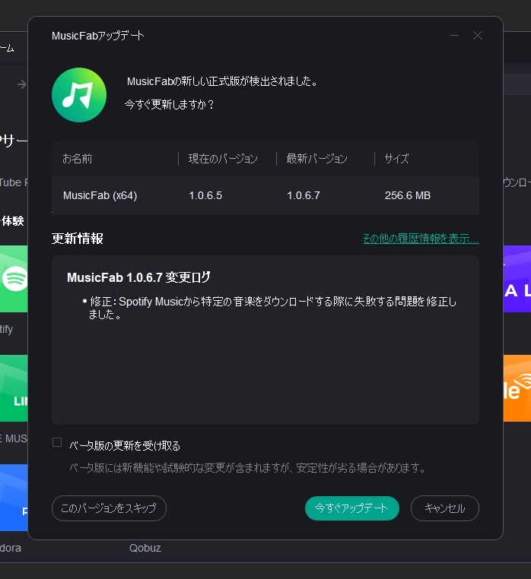Click the size value 256.6 MB
Screen dimensions: 531x579
click(x=408, y=195)
